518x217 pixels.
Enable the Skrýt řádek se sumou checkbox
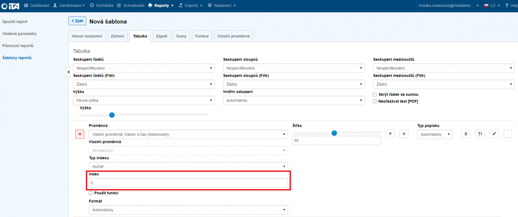375,95
